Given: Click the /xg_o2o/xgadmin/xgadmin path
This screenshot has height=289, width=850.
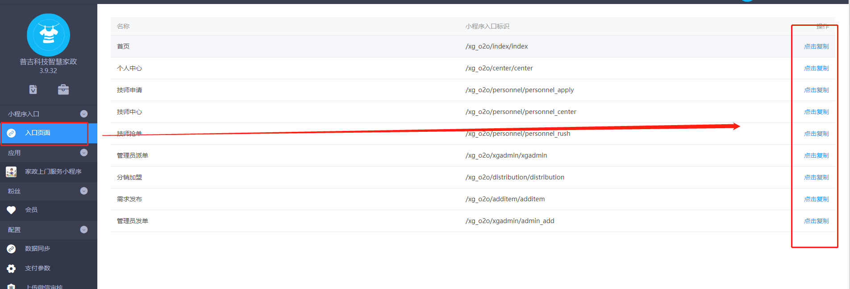Looking at the screenshot, I should 506,155.
